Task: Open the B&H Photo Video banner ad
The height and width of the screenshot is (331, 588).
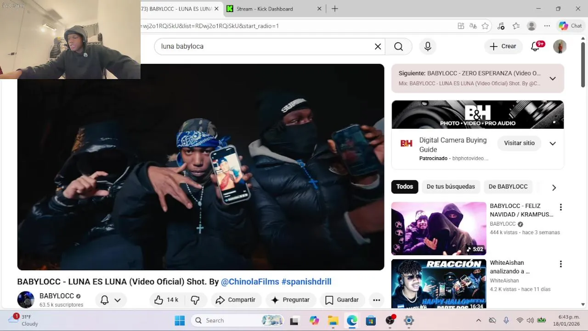Action: (478, 114)
